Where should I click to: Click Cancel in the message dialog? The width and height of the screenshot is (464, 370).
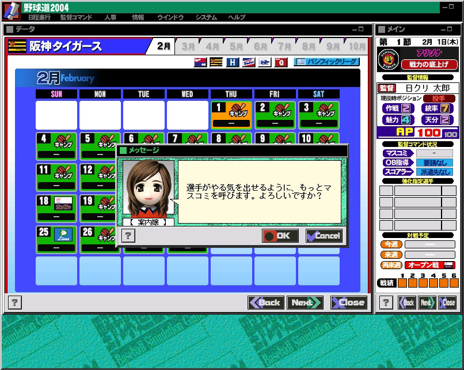[324, 236]
